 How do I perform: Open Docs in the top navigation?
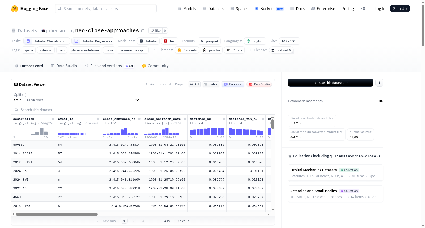point(297,9)
